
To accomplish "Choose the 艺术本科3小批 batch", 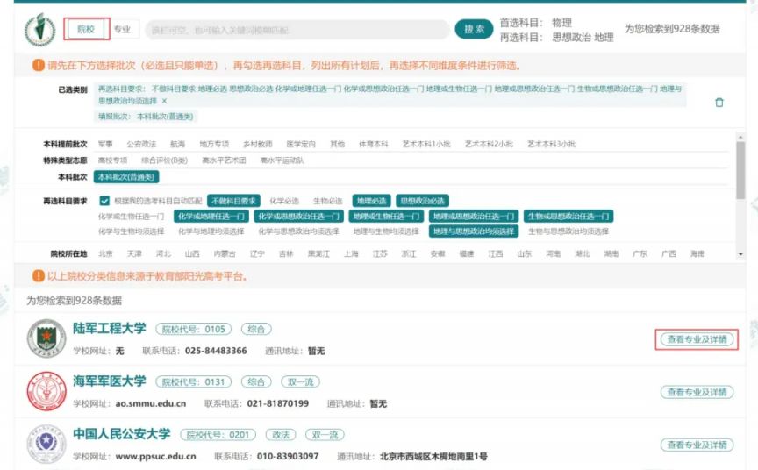I will [552, 144].
